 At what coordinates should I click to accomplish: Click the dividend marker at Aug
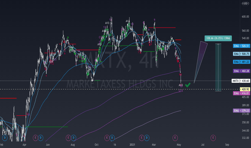tap(74, 138)
